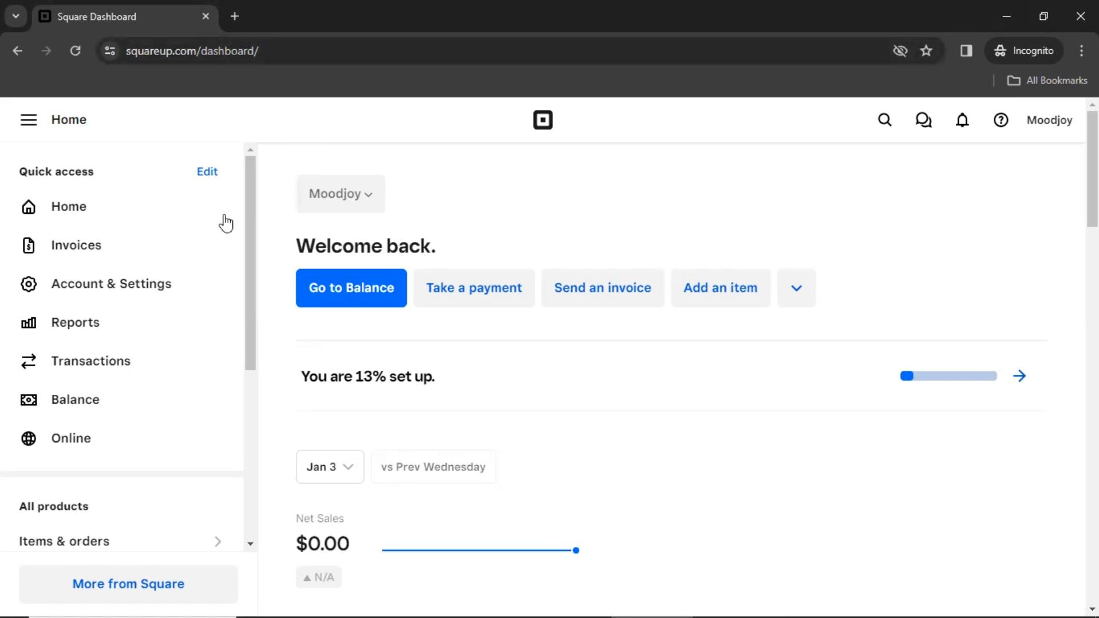Click the Home sidebar icon
This screenshot has height=618, width=1099.
point(29,206)
